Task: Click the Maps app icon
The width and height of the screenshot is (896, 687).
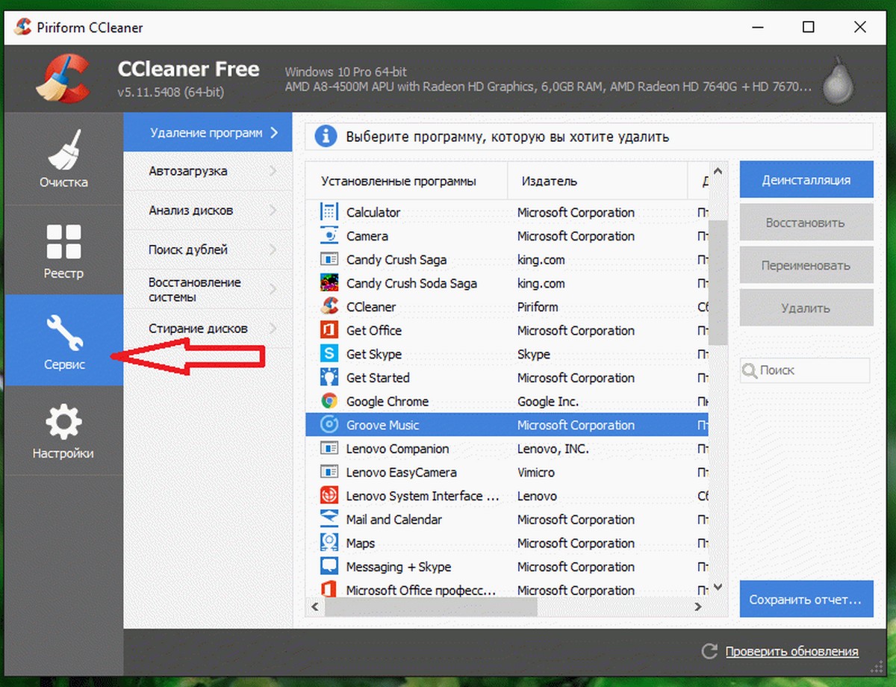Action: click(329, 543)
